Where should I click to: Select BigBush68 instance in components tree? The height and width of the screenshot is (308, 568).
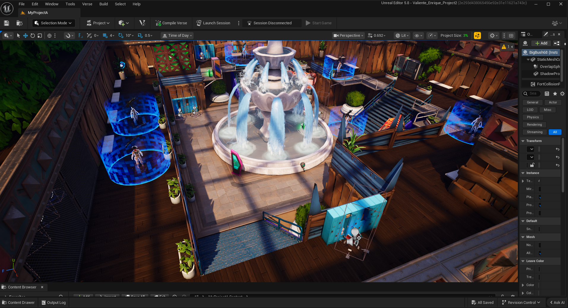(x=541, y=52)
